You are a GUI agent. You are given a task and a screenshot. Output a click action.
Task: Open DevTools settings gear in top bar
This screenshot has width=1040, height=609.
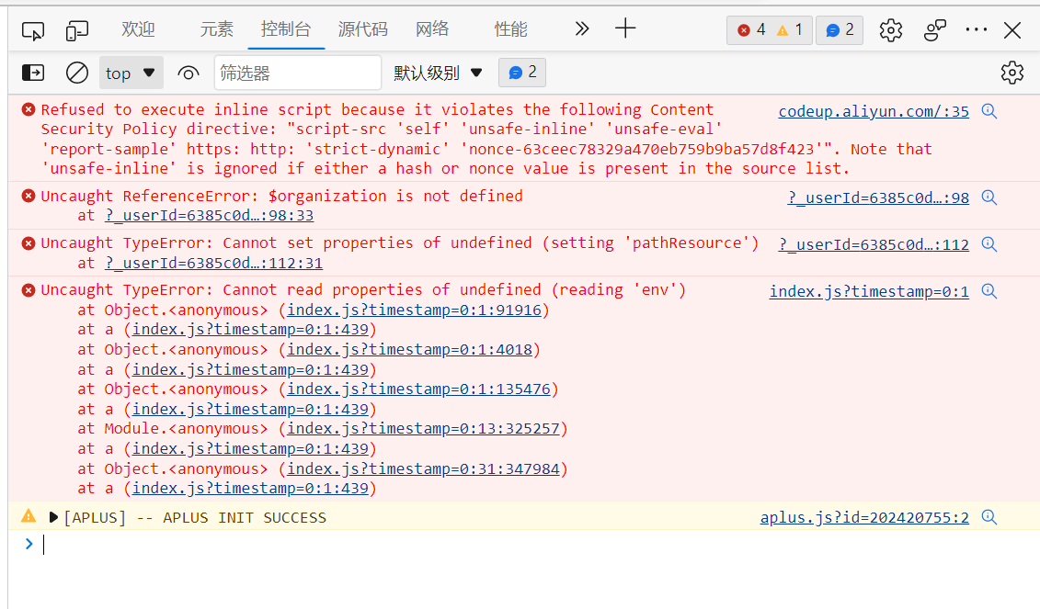pos(891,29)
